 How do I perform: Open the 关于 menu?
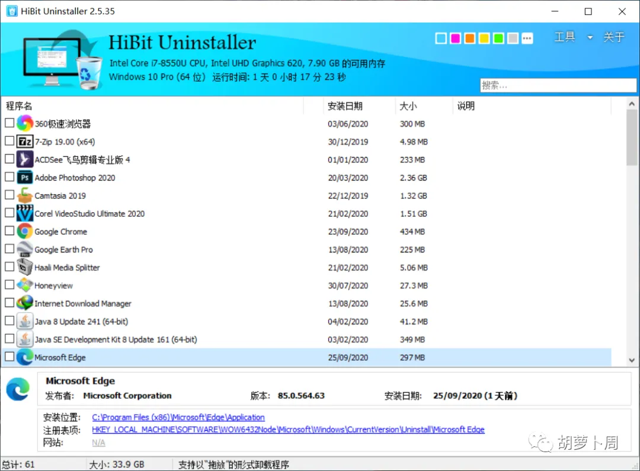[614, 37]
